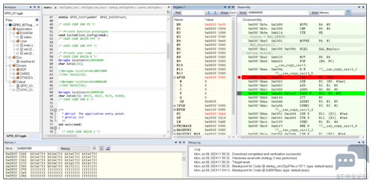Screen dimensions: 373x184
Task: Select main.c in the workspace tree
Action: pyautogui.click(x=29, y=45)
